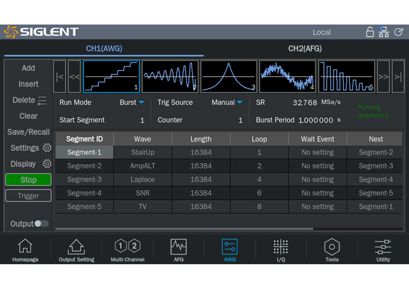
Task: Select the CH1(AWG) tab
Action: click(104, 49)
